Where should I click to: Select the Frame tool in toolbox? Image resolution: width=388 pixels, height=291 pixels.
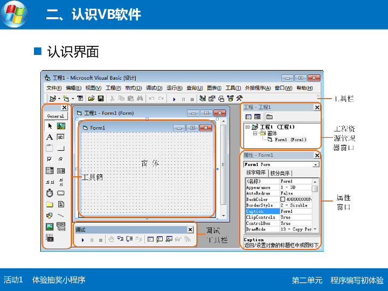click(50, 148)
